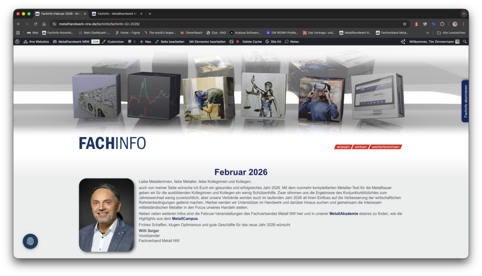Open the tab search dropdown arrow
This screenshot has width=482, height=276.
click(464, 14)
